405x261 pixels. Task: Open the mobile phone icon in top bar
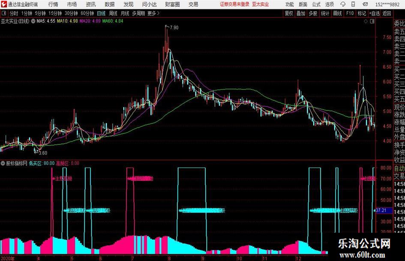pyautogui.click(x=353, y=4)
